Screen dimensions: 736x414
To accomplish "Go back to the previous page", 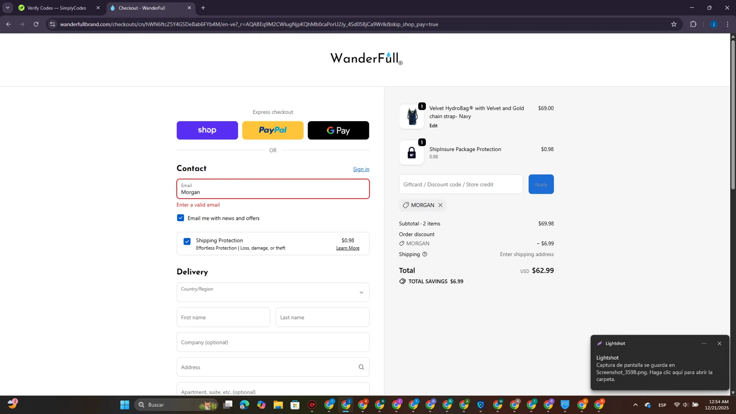I will click(x=8, y=24).
